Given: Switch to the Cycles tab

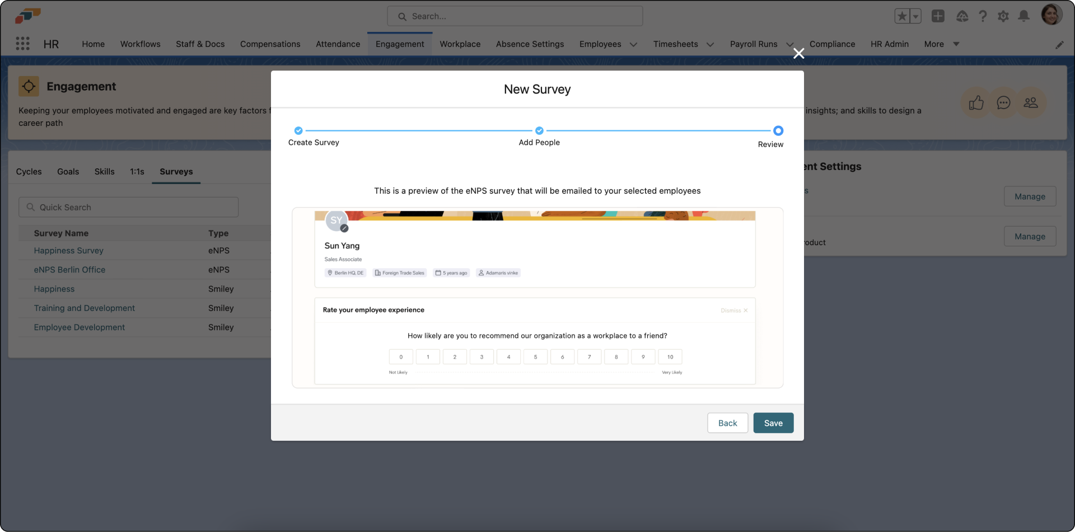Looking at the screenshot, I should pyautogui.click(x=29, y=172).
